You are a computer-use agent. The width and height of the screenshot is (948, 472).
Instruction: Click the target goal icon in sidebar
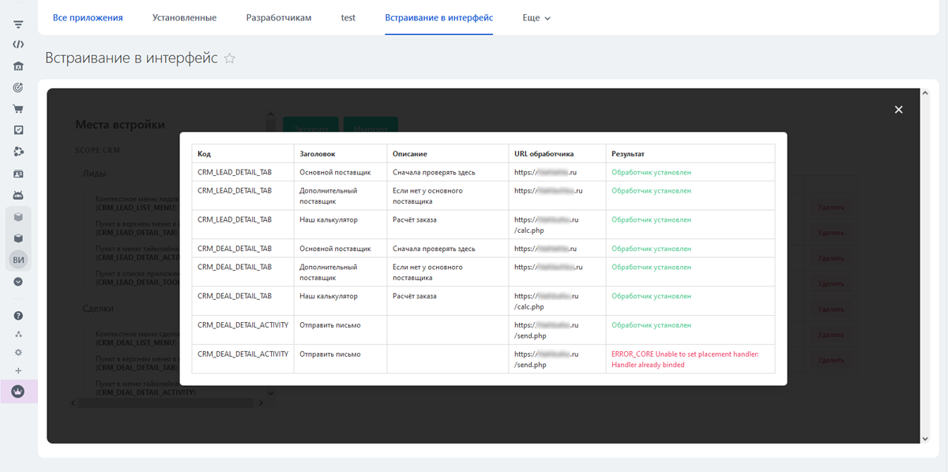[x=18, y=88]
